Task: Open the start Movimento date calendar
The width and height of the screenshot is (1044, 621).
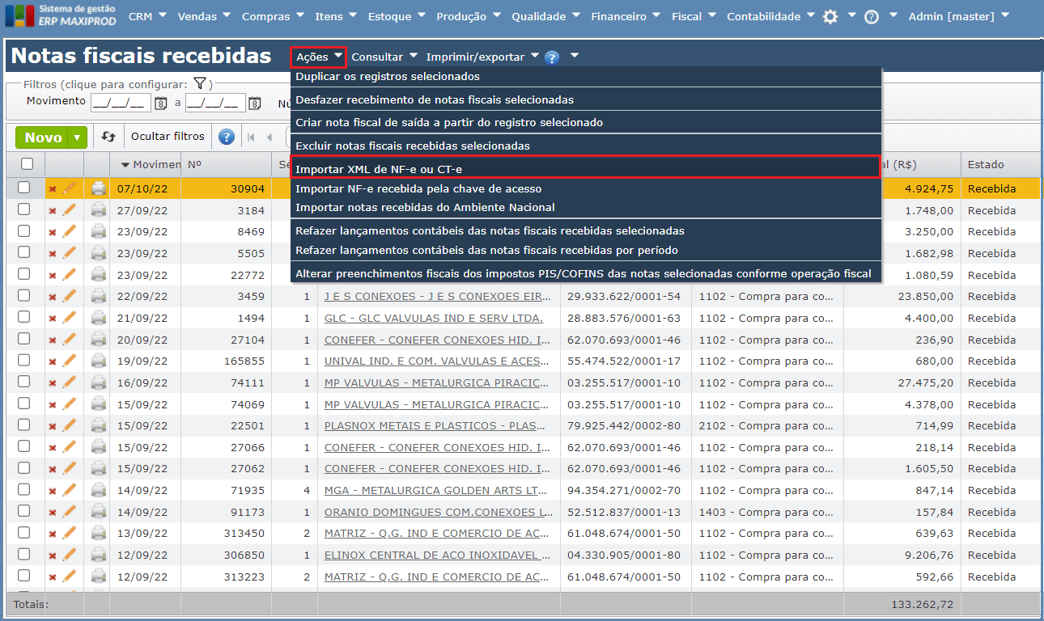Action: point(161,103)
